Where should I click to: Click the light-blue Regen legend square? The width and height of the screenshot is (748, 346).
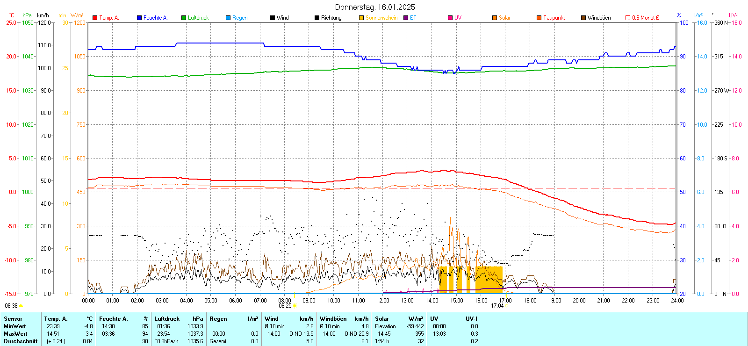228,18
